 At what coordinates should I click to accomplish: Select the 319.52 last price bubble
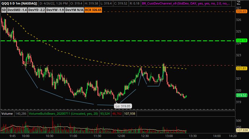(x=242, y=95)
